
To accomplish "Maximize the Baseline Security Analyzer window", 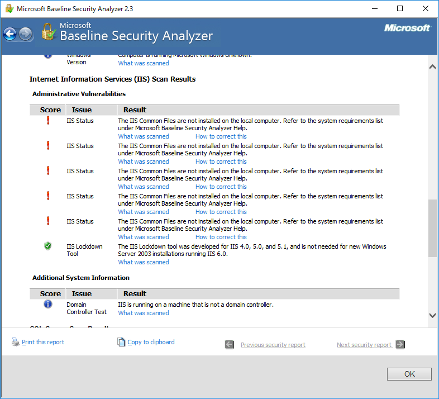I will click(400, 9).
